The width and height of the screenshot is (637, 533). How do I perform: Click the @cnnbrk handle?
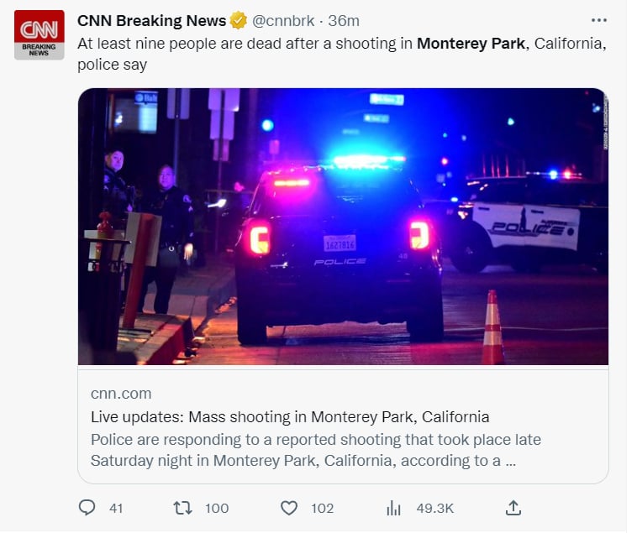tap(283, 21)
